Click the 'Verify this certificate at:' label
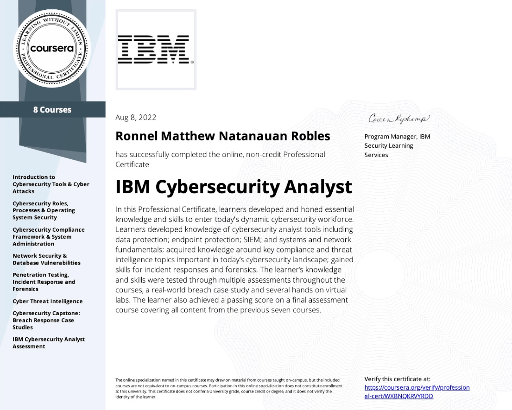 coord(398,379)
